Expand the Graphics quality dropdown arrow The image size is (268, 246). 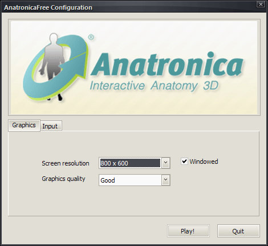point(165,180)
